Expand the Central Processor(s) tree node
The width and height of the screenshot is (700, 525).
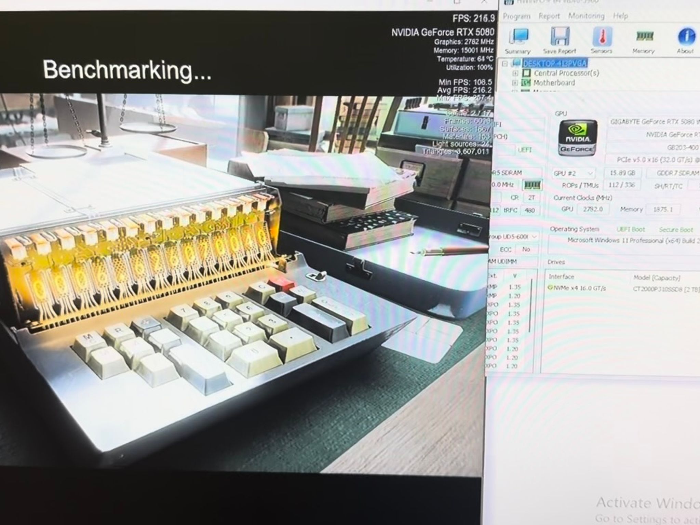(515, 73)
